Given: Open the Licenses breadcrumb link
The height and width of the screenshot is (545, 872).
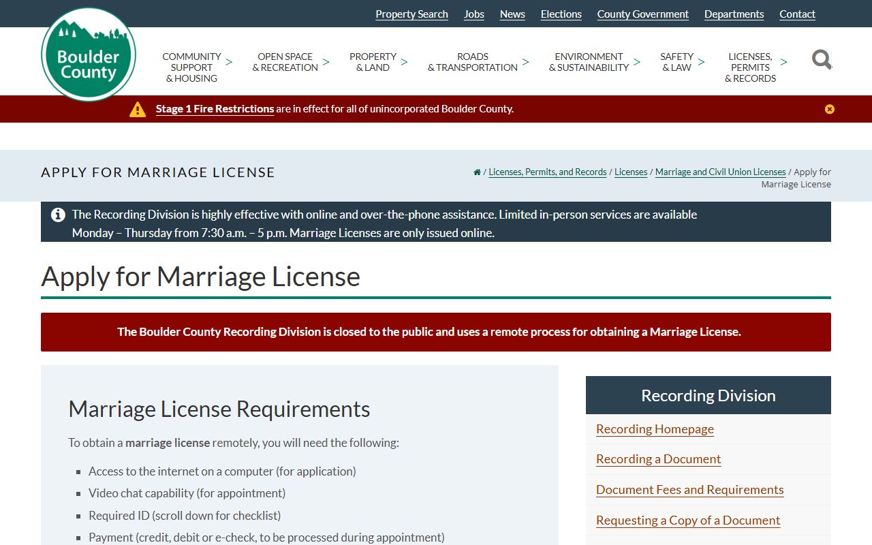Looking at the screenshot, I should pos(631,172).
